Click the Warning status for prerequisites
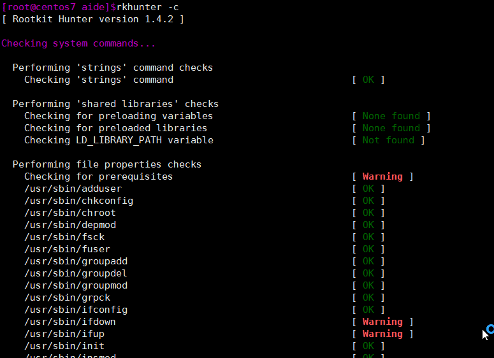 (x=382, y=176)
